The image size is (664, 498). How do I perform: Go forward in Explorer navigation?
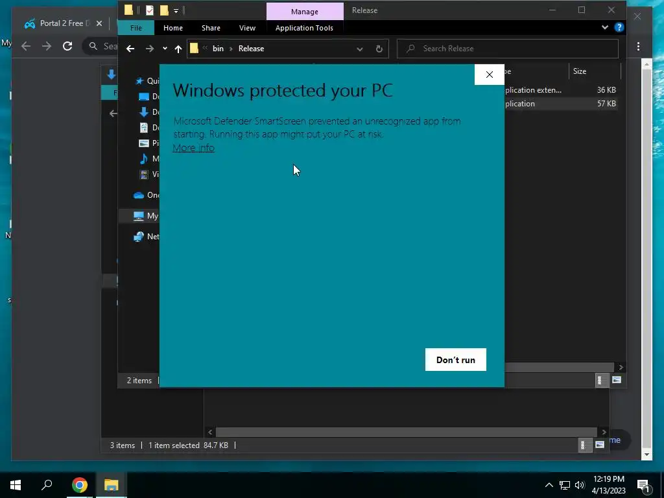pos(150,49)
